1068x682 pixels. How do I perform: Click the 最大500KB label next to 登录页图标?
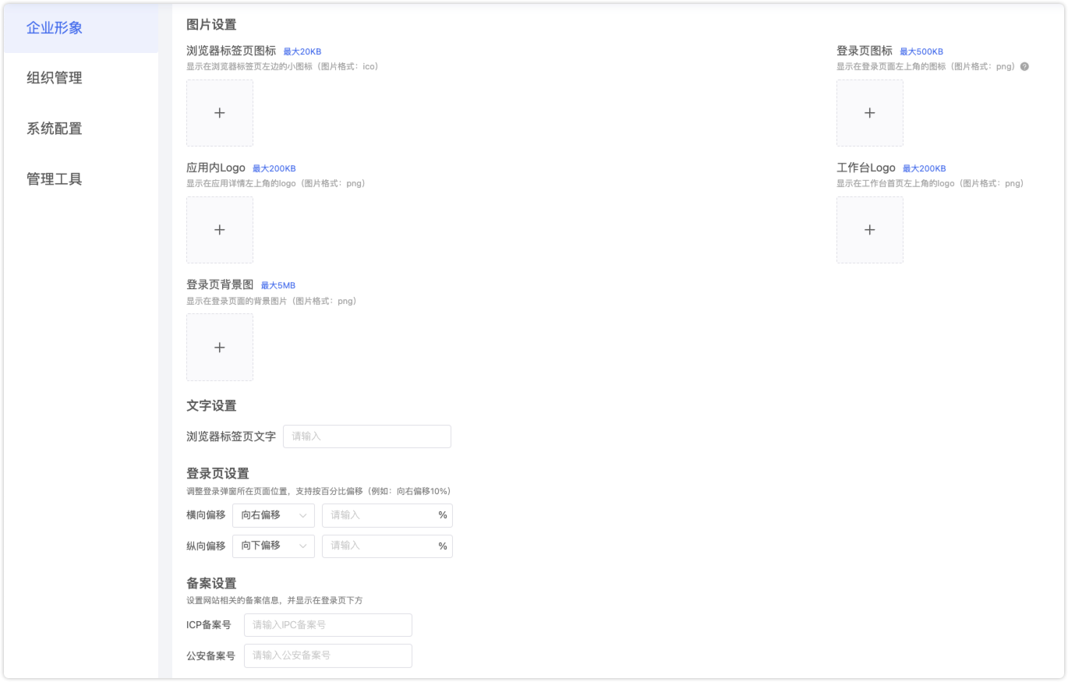(921, 51)
